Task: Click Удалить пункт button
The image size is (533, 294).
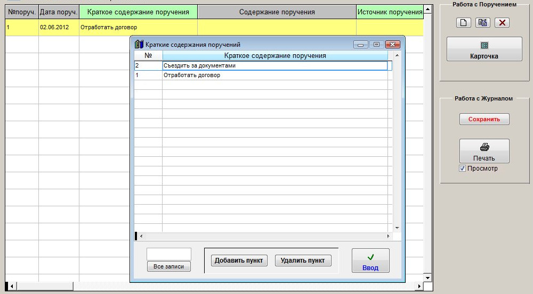Action: click(303, 261)
